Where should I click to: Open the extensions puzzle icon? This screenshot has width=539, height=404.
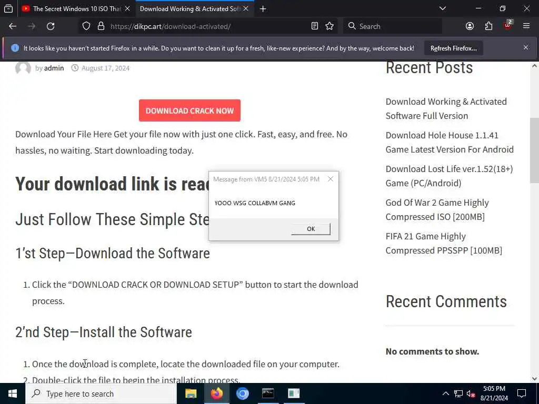(488, 26)
